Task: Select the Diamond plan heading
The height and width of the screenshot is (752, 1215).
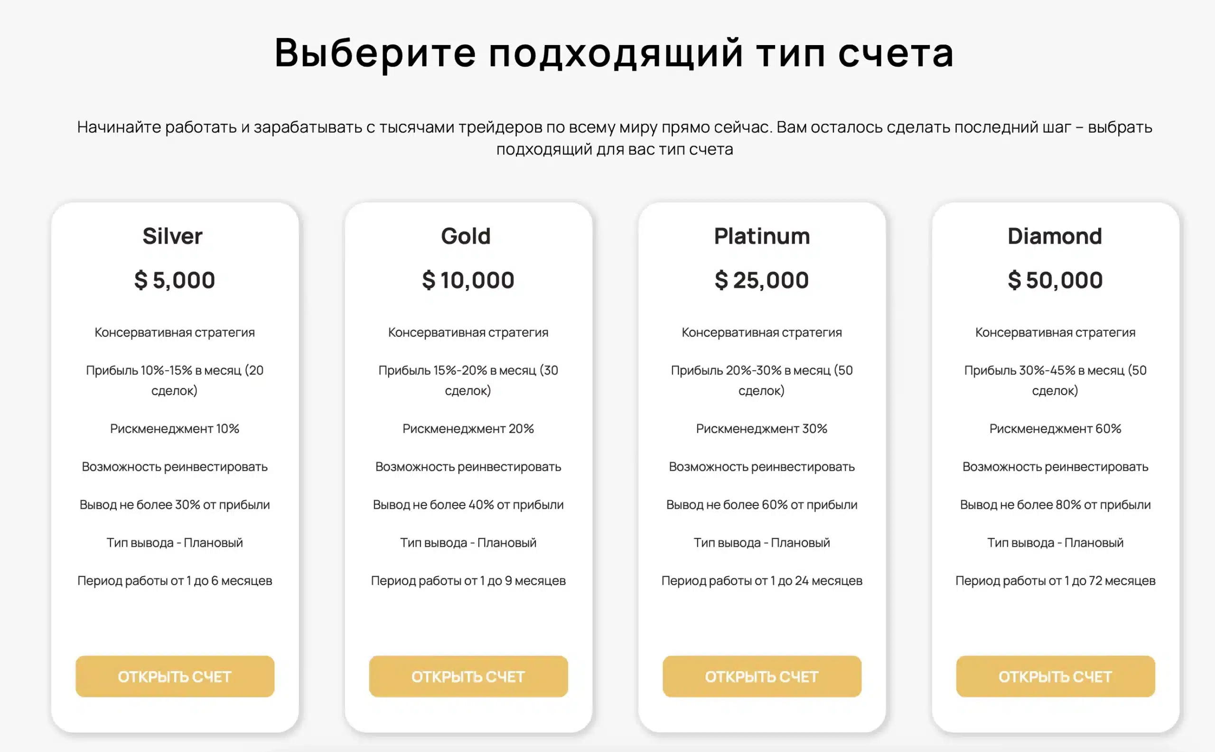Action: click(x=1055, y=236)
